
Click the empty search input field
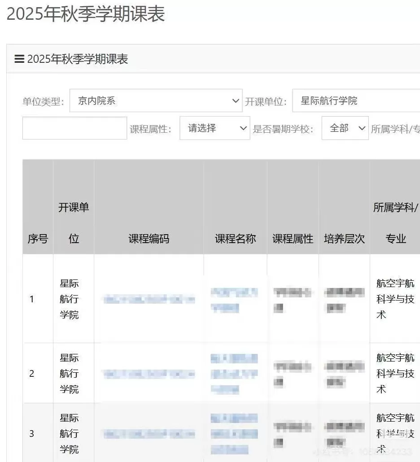pyautogui.click(x=74, y=128)
